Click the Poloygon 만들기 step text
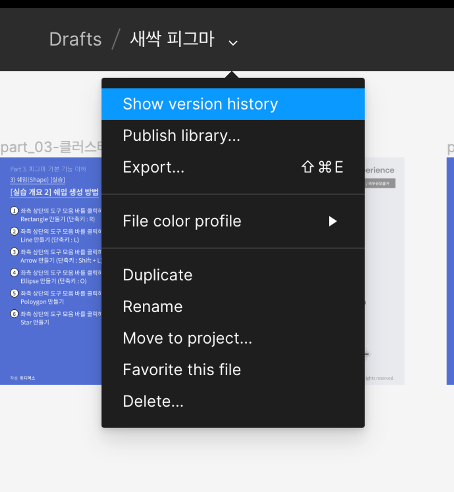This screenshot has height=492, width=454. point(42,302)
